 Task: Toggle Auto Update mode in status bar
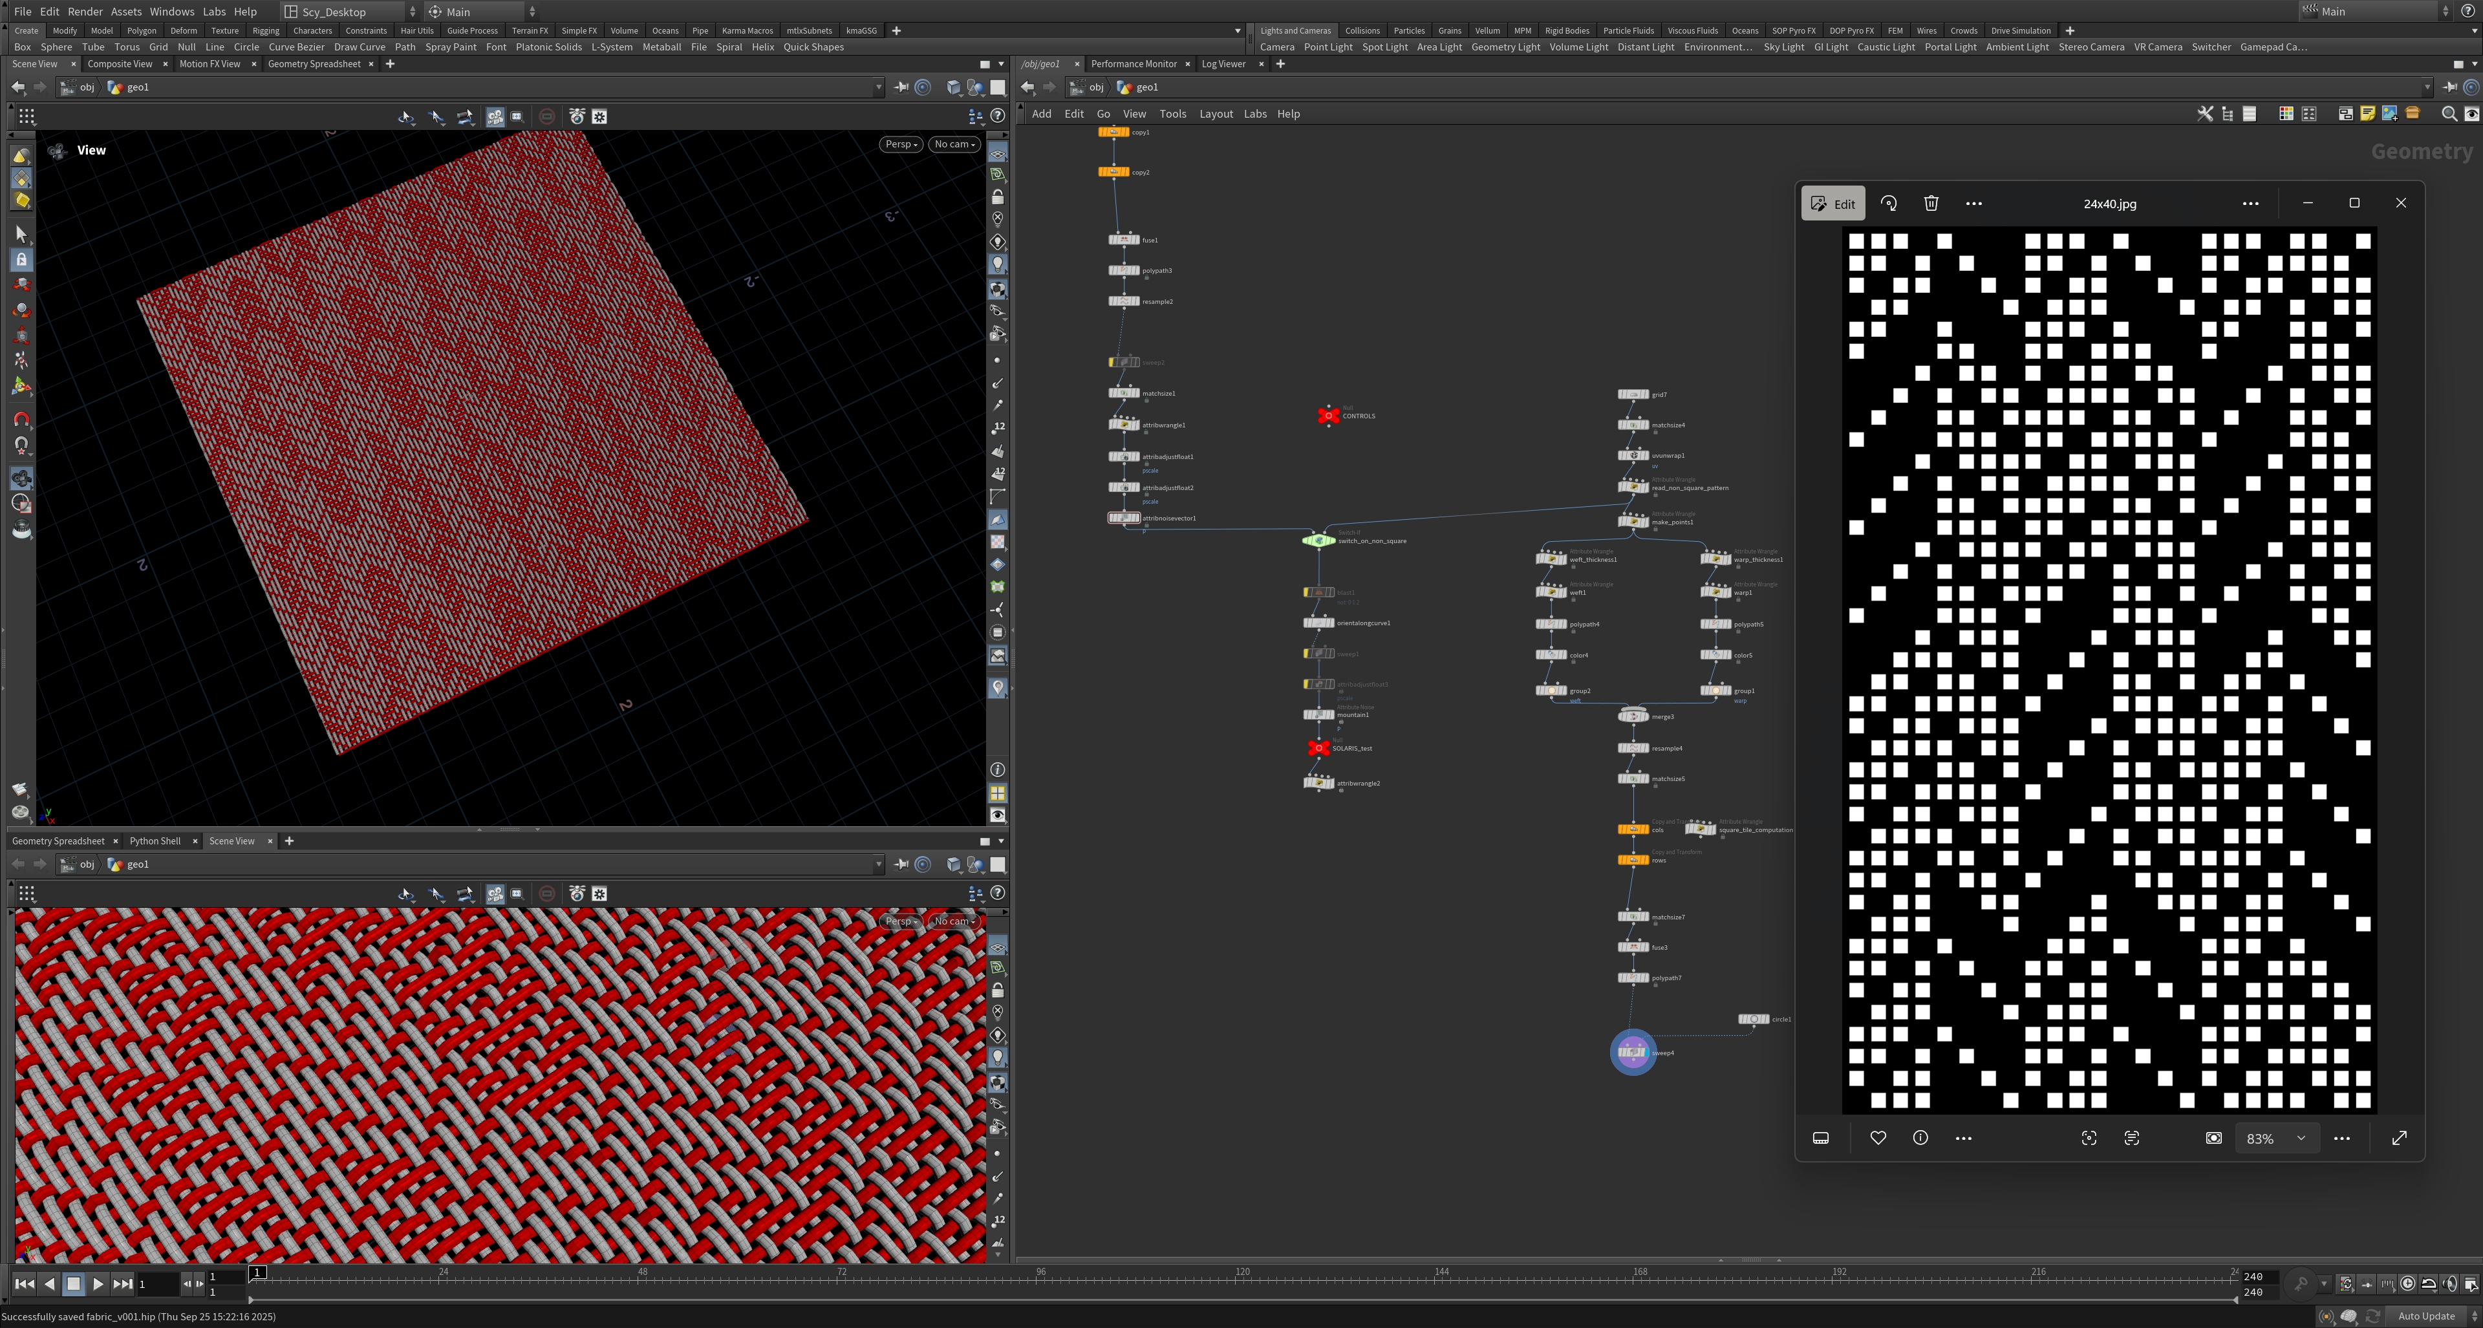[2425, 1316]
